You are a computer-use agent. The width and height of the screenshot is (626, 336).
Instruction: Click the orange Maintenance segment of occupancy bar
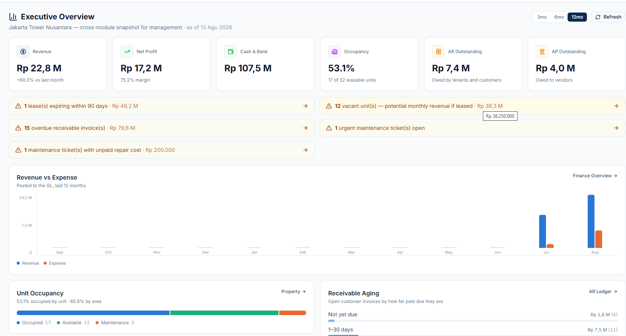click(293, 313)
